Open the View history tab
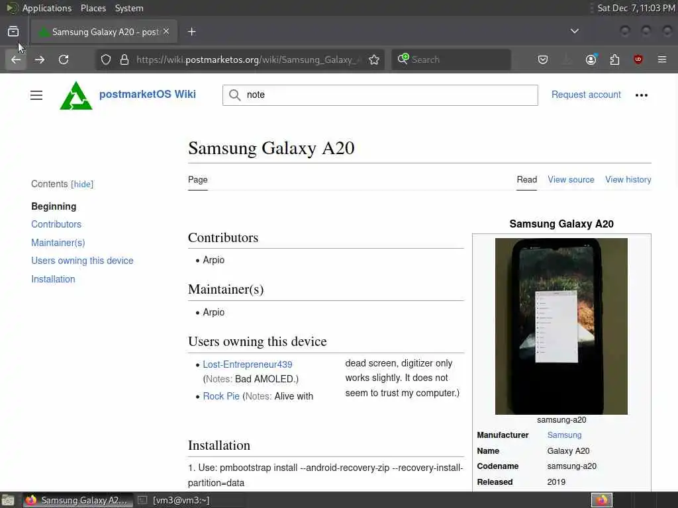Viewport: 678px width, 508px height. coord(628,180)
